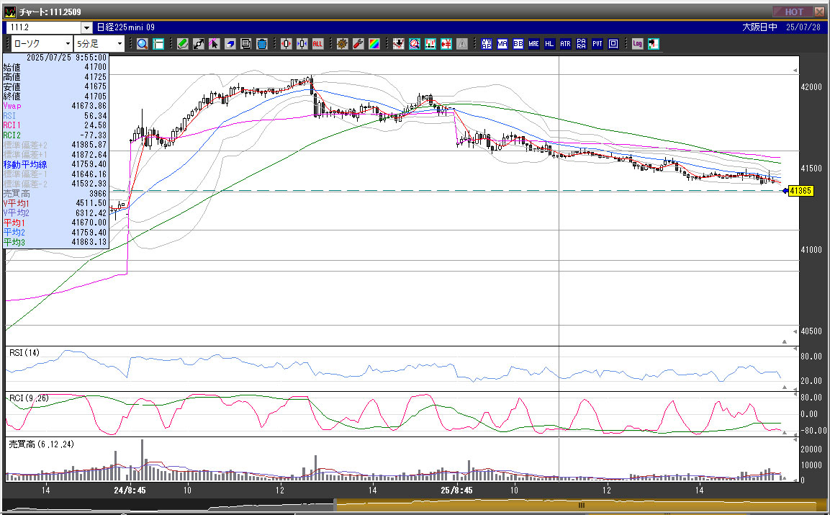
Task: Click the Vwap row in data panel
Action: [x=55, y=106]
